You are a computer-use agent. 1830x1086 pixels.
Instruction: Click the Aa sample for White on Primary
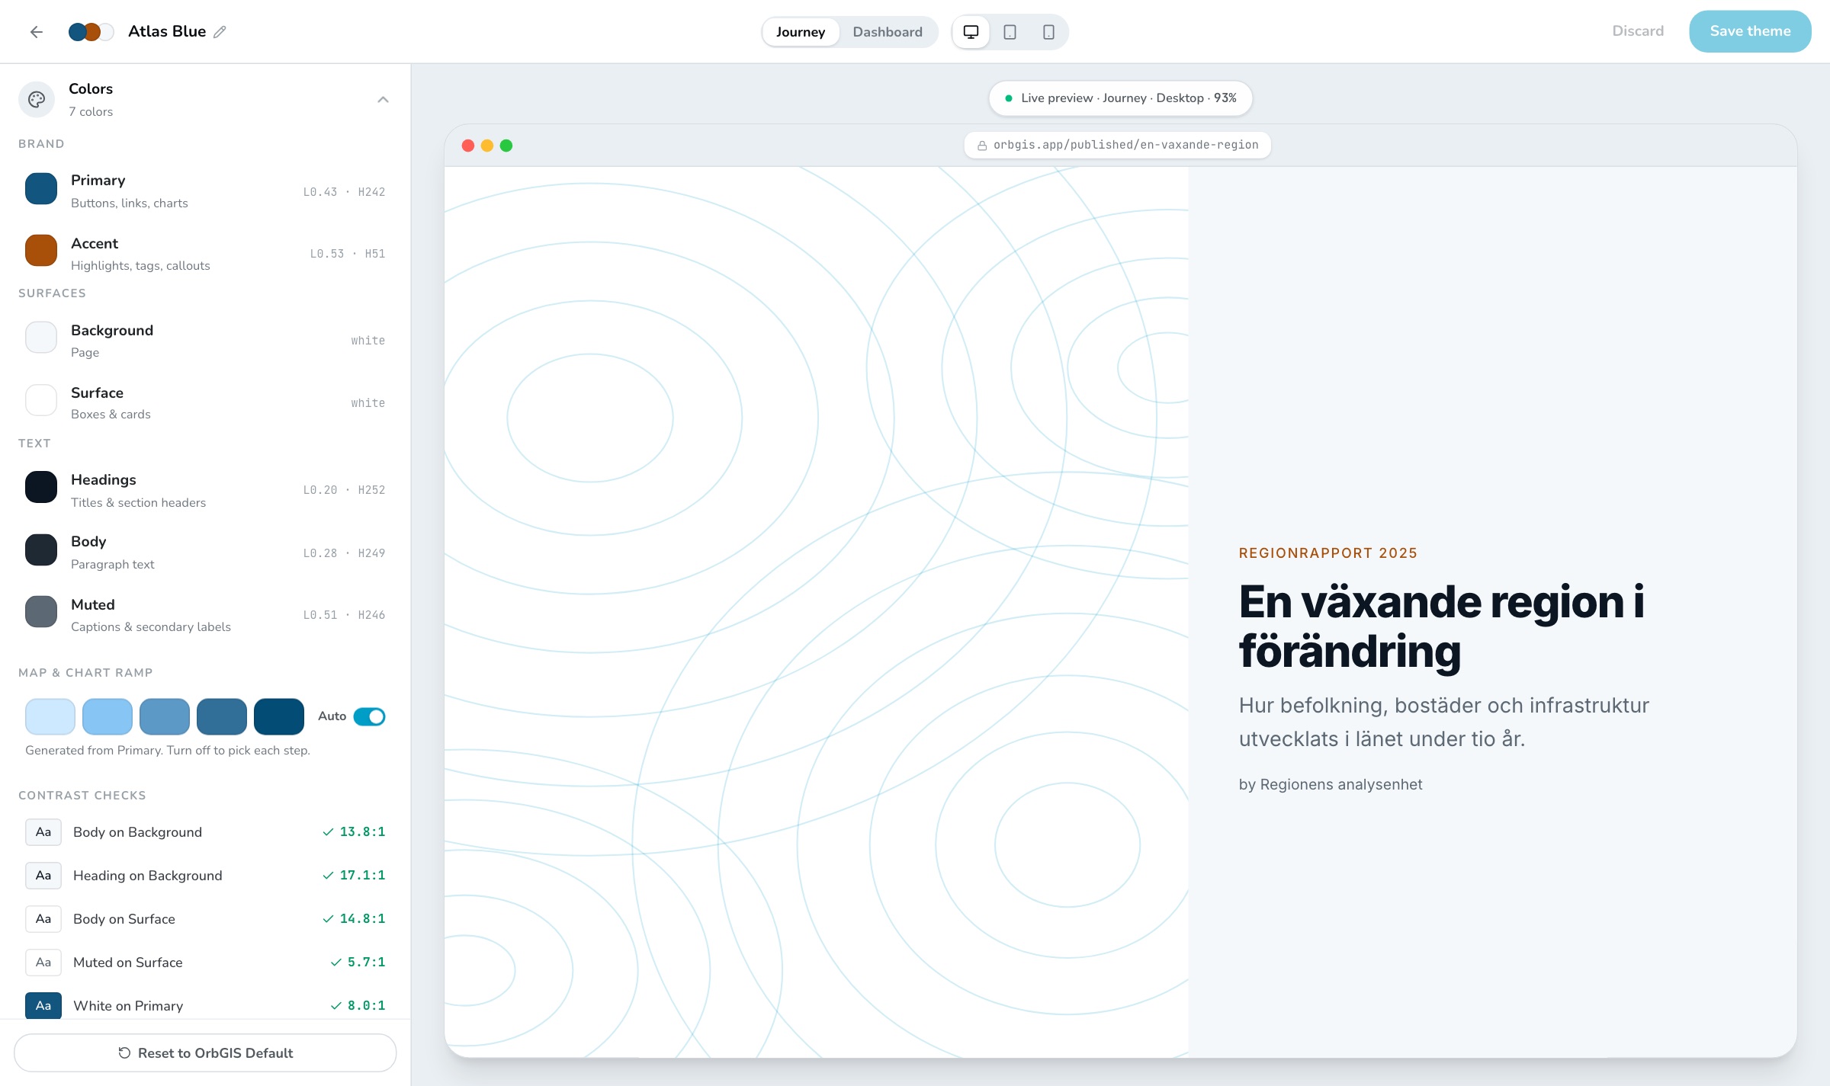click(43, 1005)
